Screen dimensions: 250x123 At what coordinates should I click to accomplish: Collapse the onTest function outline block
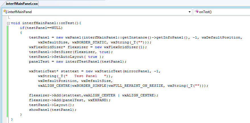point(8,23)
